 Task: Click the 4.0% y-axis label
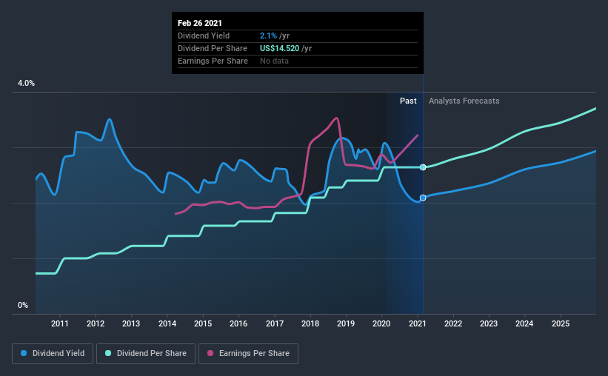pos(26,84)
